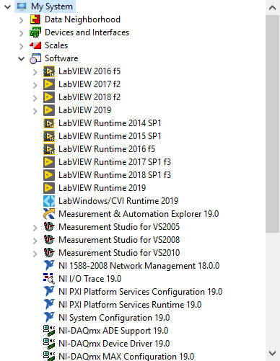Screen dimensions: 280x361
Task: Expand the Scales node
Action: point(22,46)
